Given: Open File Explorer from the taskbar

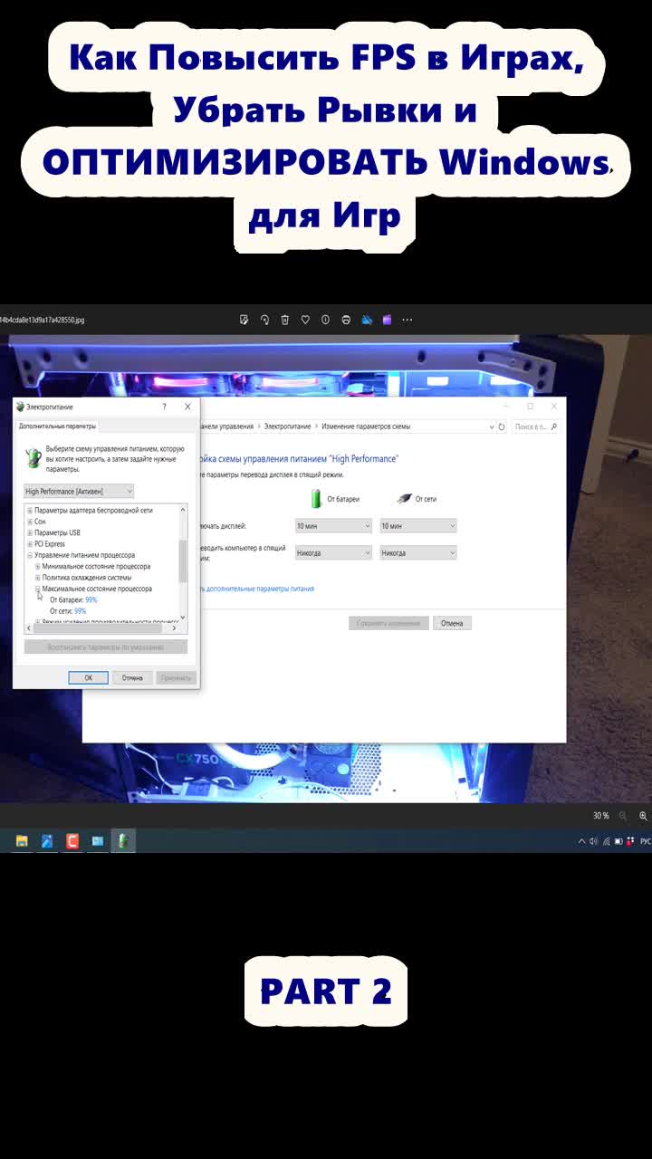Looking at the screenshot, I should pyautogui.click(x=22, y=841).
